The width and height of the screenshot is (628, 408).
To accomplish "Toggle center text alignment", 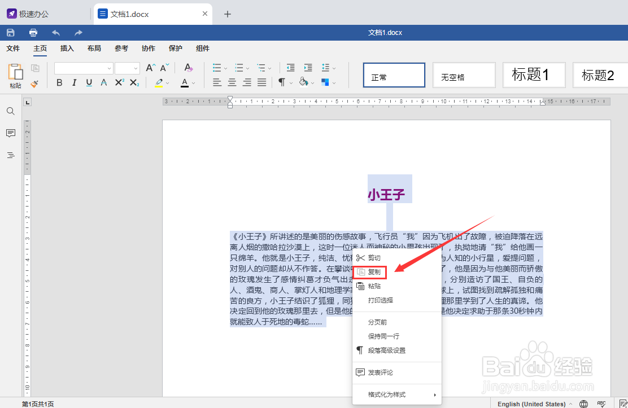I will pos(232,82).
